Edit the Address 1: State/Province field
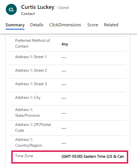 tap(94, 113)
